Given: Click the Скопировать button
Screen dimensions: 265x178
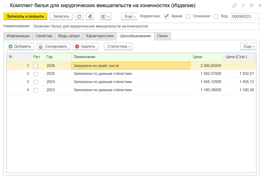Looking at the screenshot, I should (x=54, y=46).
